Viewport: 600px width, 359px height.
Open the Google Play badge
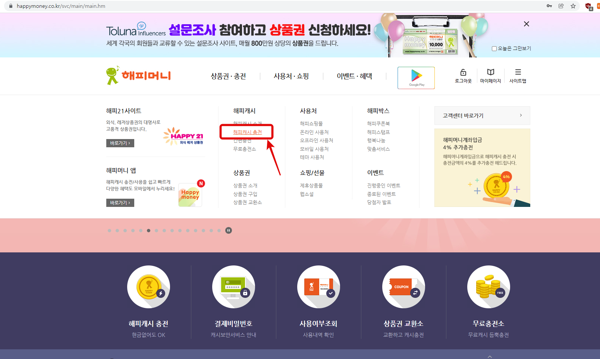pos(416,78)
